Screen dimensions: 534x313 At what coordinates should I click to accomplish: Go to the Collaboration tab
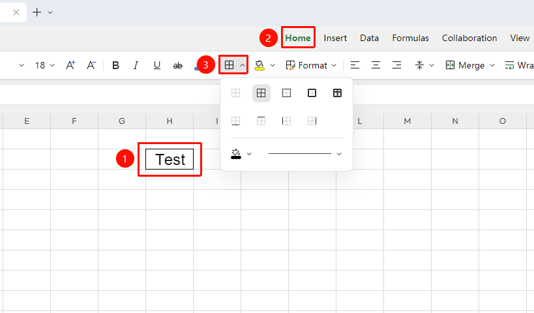click(x=469, y=38)
